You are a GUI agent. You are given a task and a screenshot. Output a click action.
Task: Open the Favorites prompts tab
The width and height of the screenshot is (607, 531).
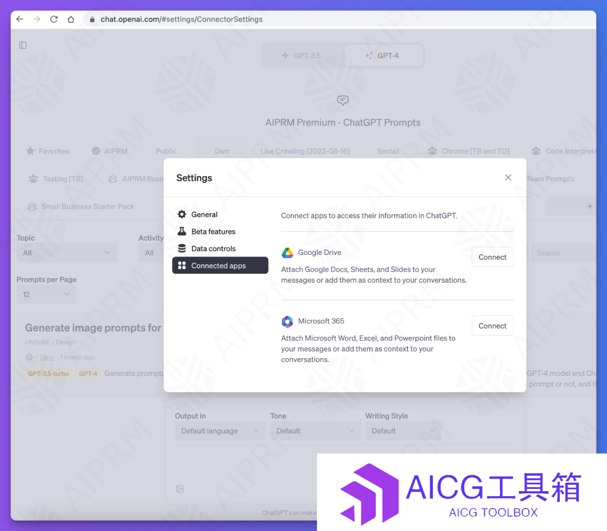[x=48, y=151]
